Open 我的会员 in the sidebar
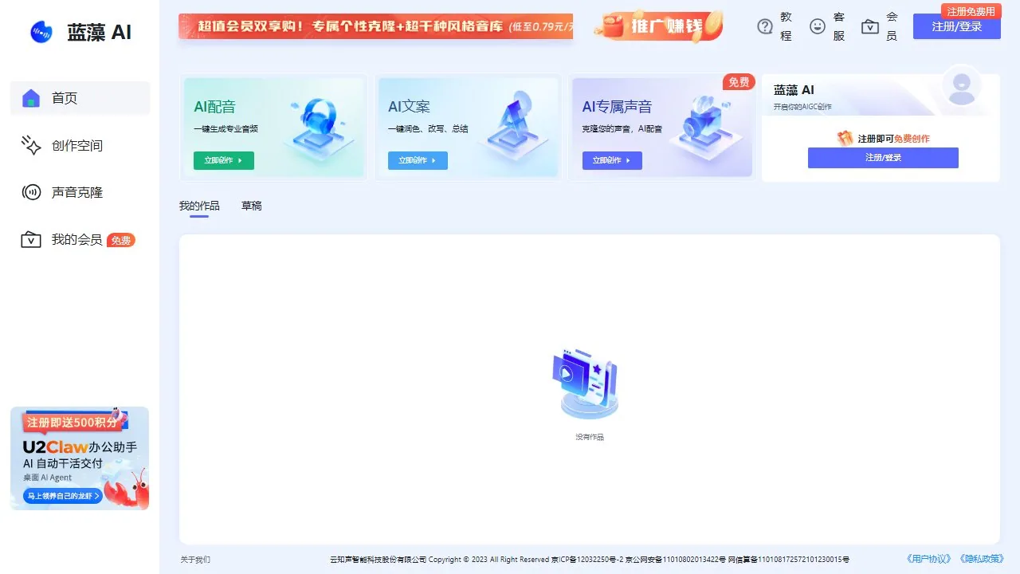This screenshot has width=1020, height=574. pos(80,239)
